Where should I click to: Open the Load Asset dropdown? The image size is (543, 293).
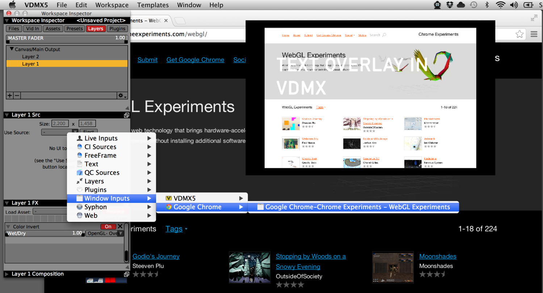[x=50, y=212]
